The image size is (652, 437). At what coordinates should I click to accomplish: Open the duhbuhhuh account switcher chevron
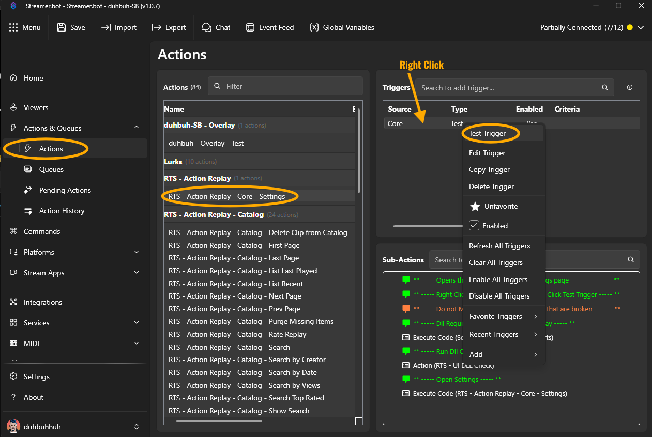tap(137, 427)
